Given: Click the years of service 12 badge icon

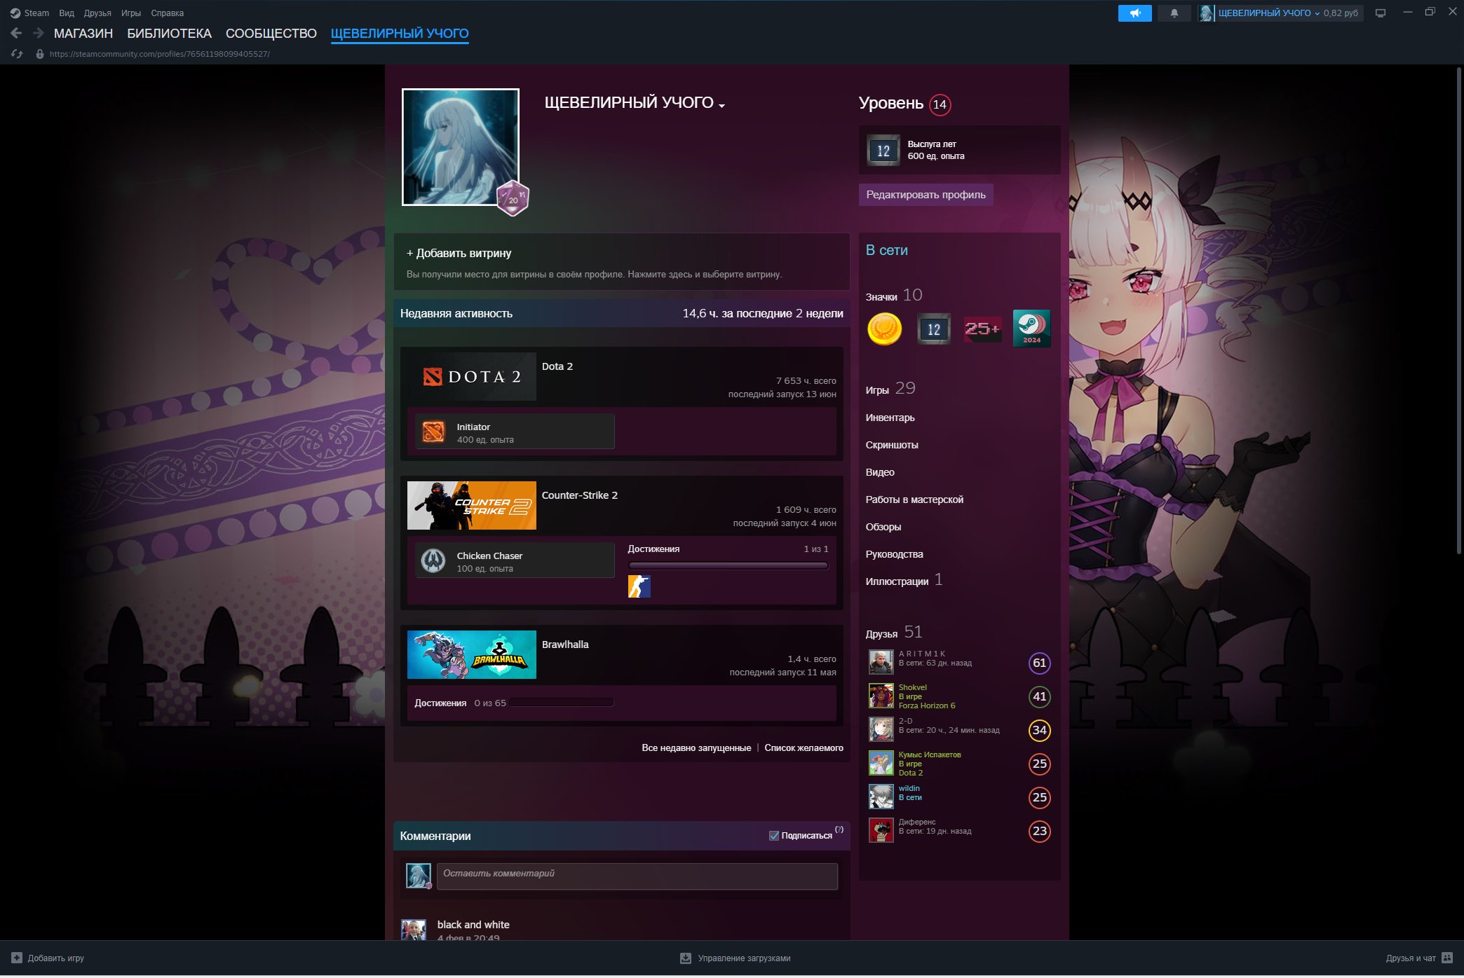Looking at the screenshot, I should tap(934, 329).
